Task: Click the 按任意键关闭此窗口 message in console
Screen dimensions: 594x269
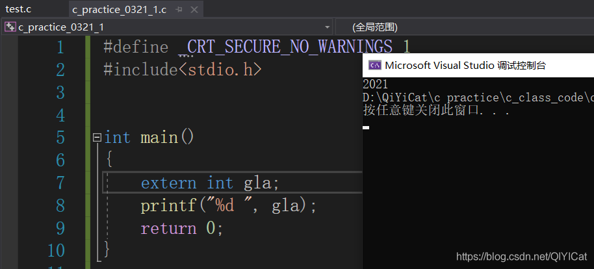Action: pos(436,110)
